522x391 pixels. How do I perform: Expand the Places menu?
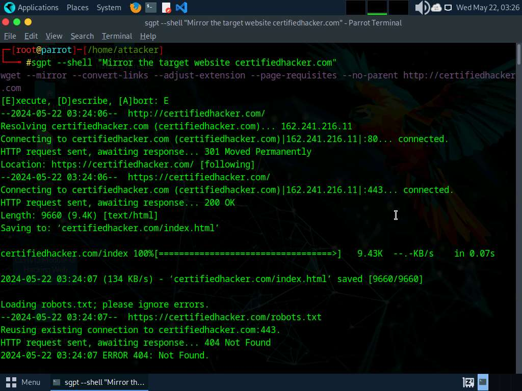[x=77, y=8]
